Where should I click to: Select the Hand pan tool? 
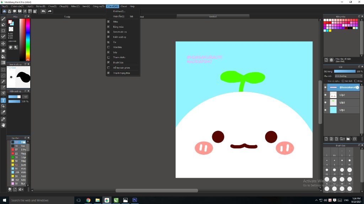3,125
